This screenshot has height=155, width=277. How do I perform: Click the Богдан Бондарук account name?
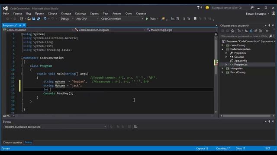click(x=256, y=14)
